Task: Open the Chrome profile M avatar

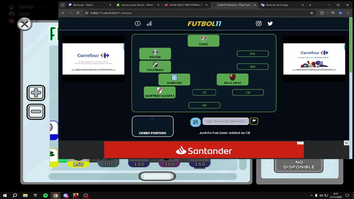Action: pyautogui.click(x=340, y=13)
